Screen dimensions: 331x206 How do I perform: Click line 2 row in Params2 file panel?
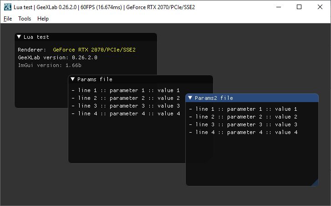point(243,117)
